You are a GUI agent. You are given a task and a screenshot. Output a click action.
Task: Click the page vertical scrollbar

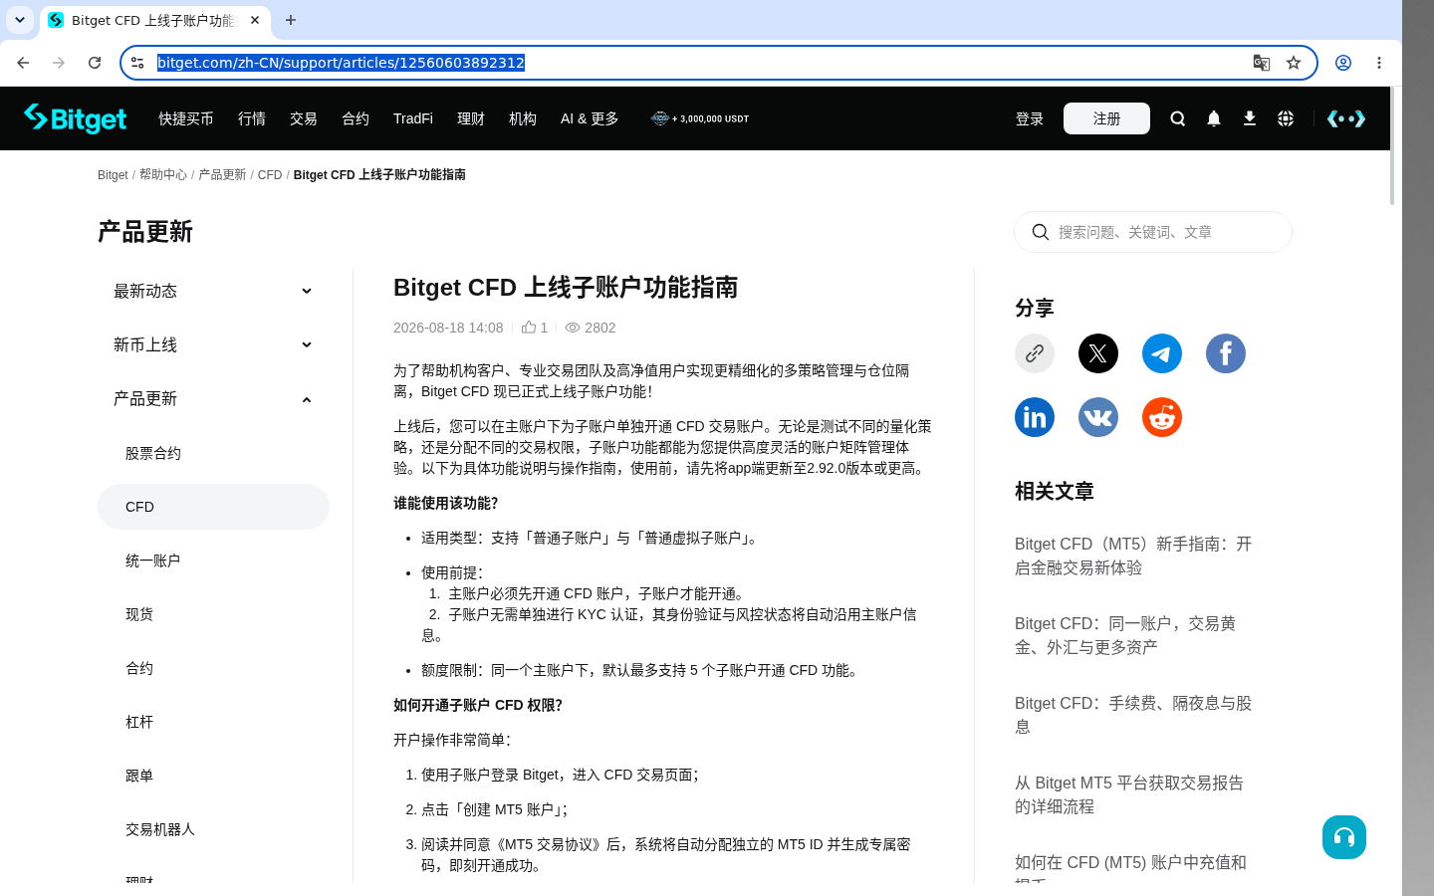pos(1392,146)
